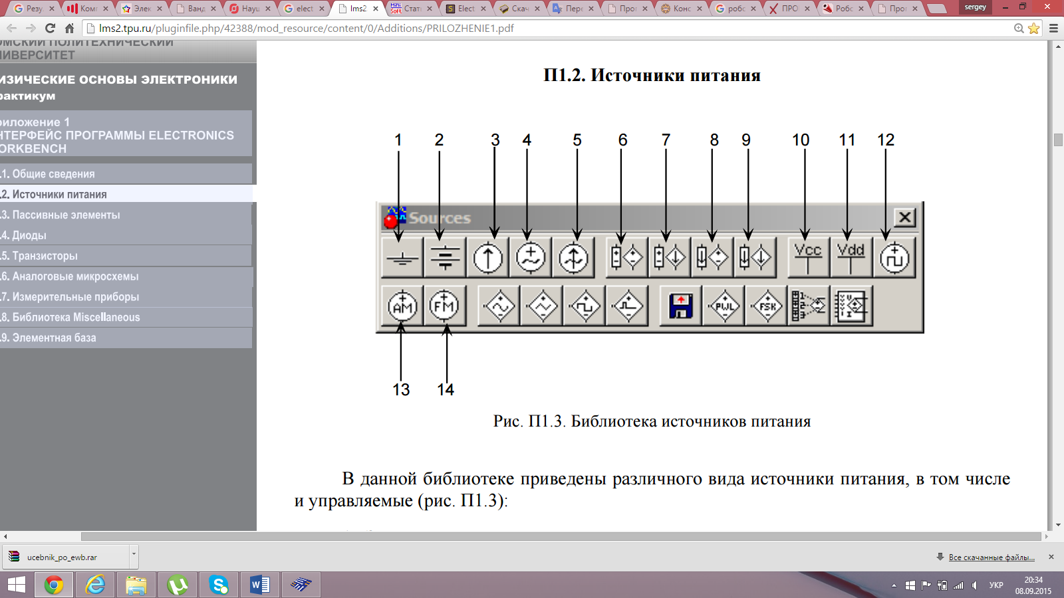
Task: Open the Chrome hamburger menu
Action: click(1053, 29)
